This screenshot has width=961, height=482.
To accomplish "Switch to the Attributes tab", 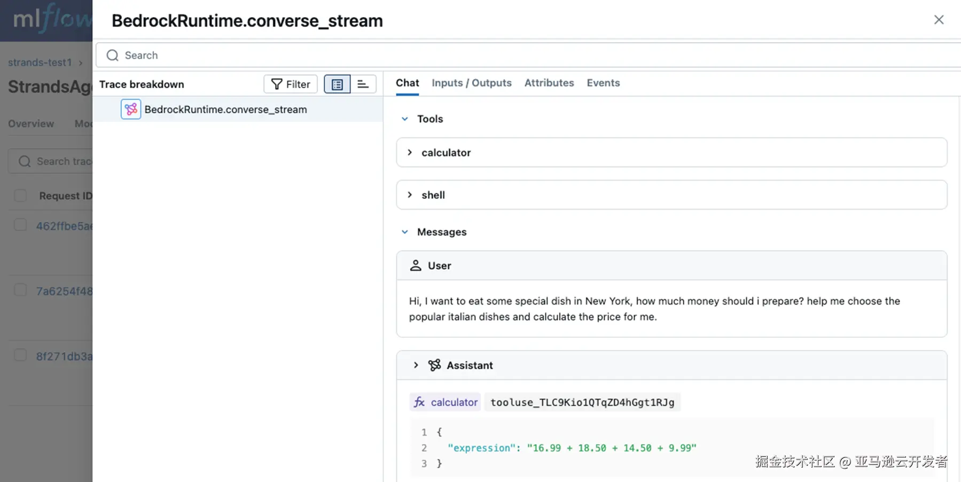I will (x=549, y=83).
